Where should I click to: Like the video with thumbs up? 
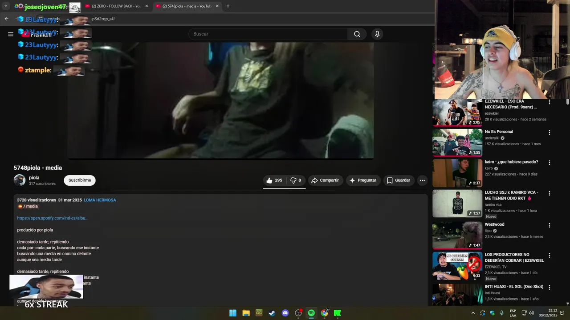pos(274,180)
